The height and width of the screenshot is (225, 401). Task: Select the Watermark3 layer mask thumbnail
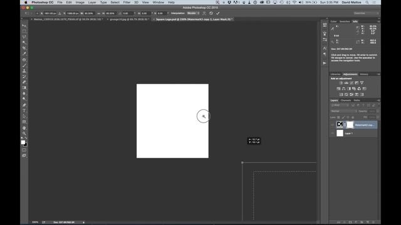(x=350, y=125)
